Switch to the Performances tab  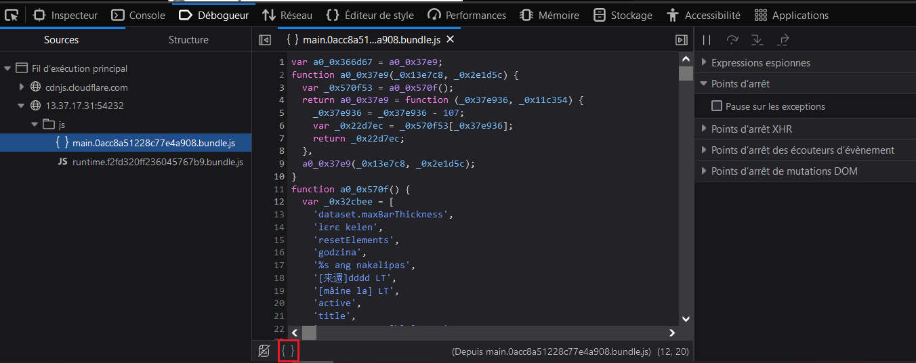pos(467,15)
